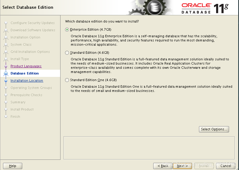Go back with the Back button
Viewport: 239px width, 170px height.
163,166
